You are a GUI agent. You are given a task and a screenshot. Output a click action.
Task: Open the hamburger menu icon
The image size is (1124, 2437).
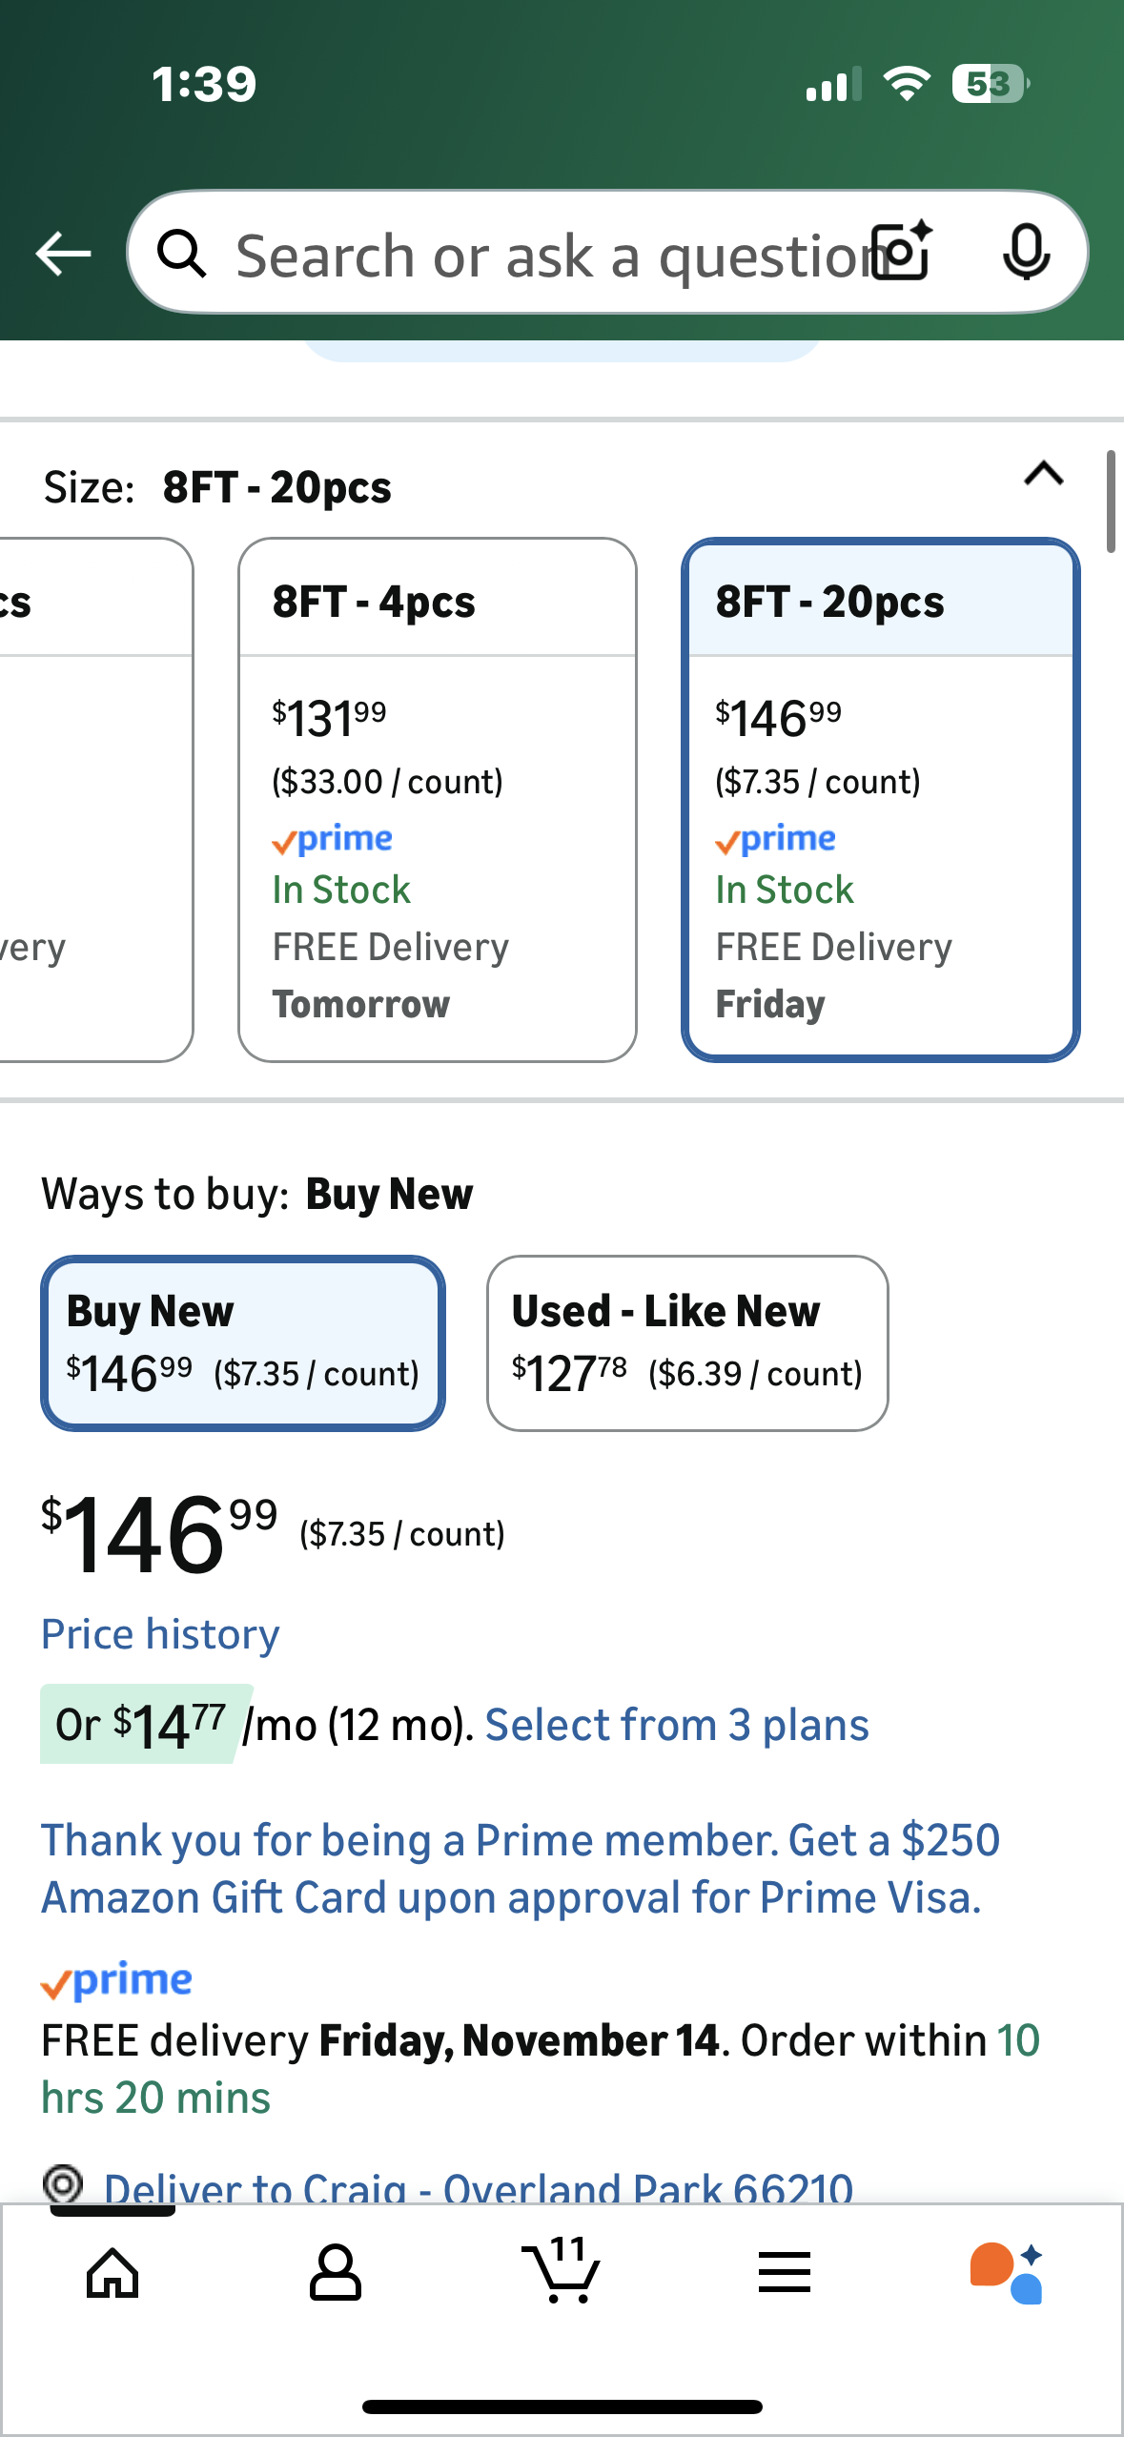tap(785, 2273)
